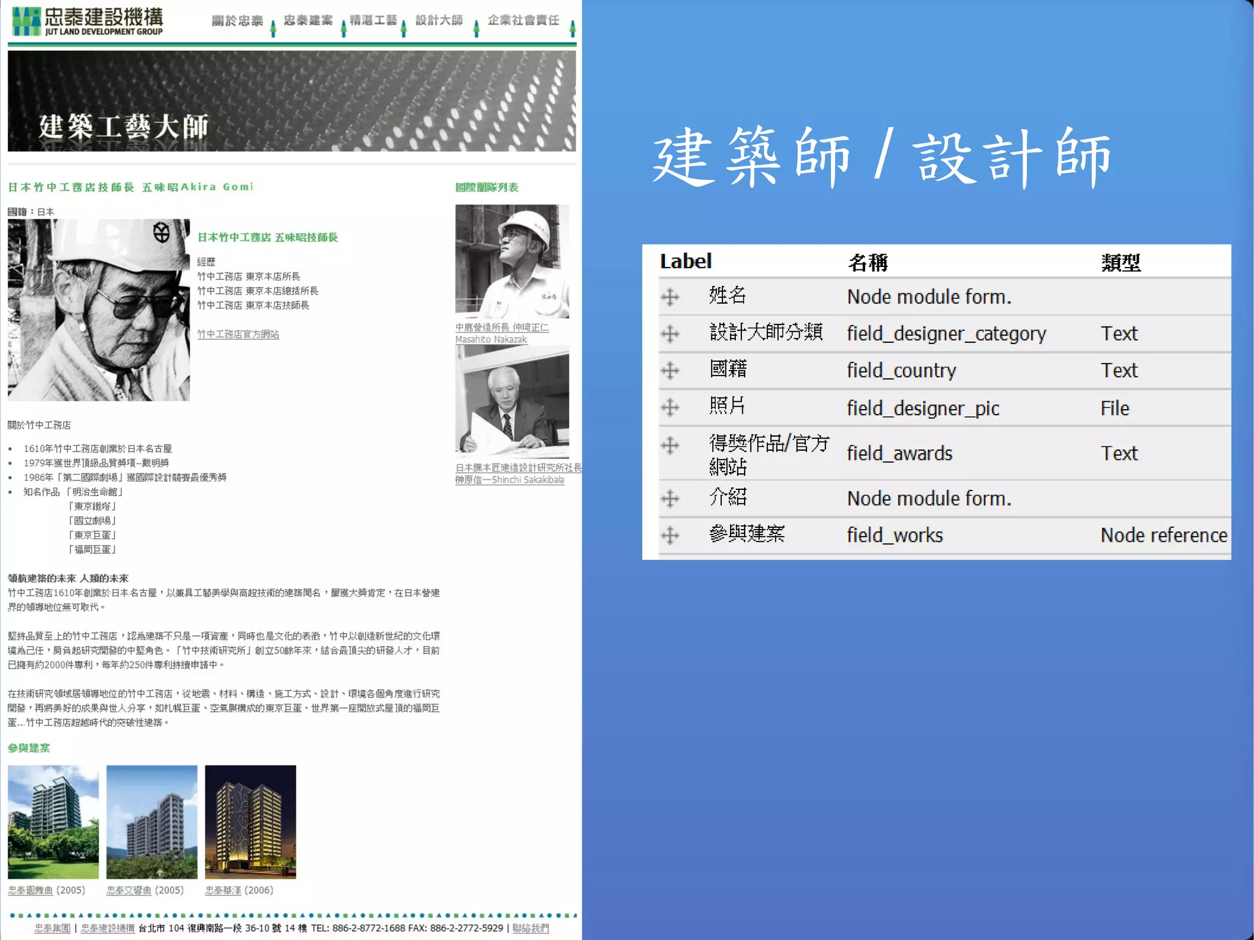
Task: Open the 關於忠泰 menu item
Action: [x=238, y=21]
